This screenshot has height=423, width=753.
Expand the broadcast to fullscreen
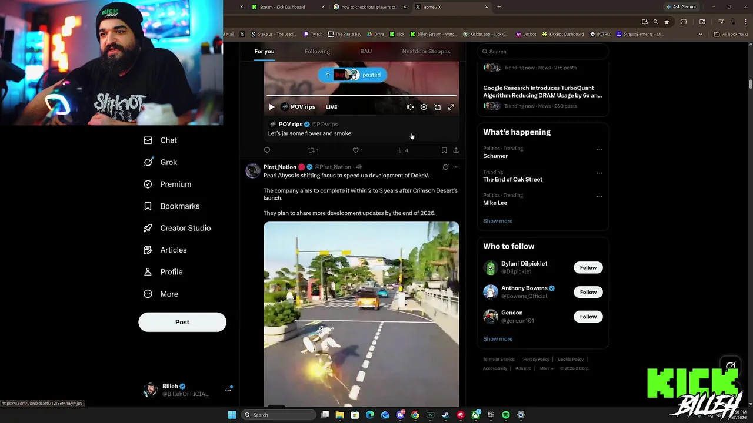click(451, 107)
